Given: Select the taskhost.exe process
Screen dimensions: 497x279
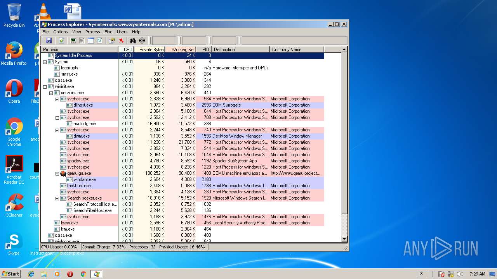Looking at the screenshot, I should tap(182, 186).
